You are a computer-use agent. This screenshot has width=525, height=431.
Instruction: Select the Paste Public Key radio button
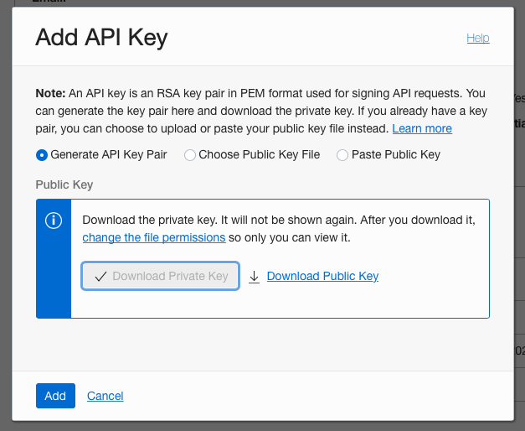[x=342, y=155]
